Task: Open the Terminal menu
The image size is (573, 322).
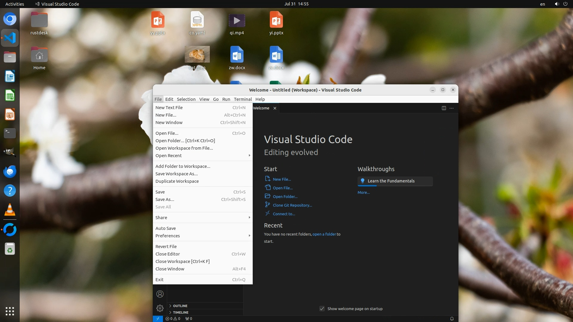Action: 243,99
